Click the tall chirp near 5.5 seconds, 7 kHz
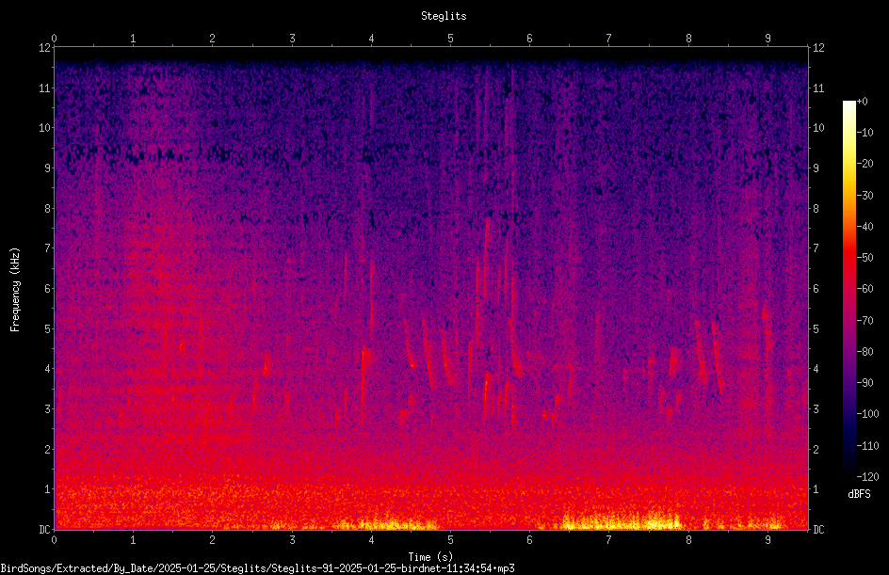The width and height of the screenshot is (889, 575). point(486,249)
